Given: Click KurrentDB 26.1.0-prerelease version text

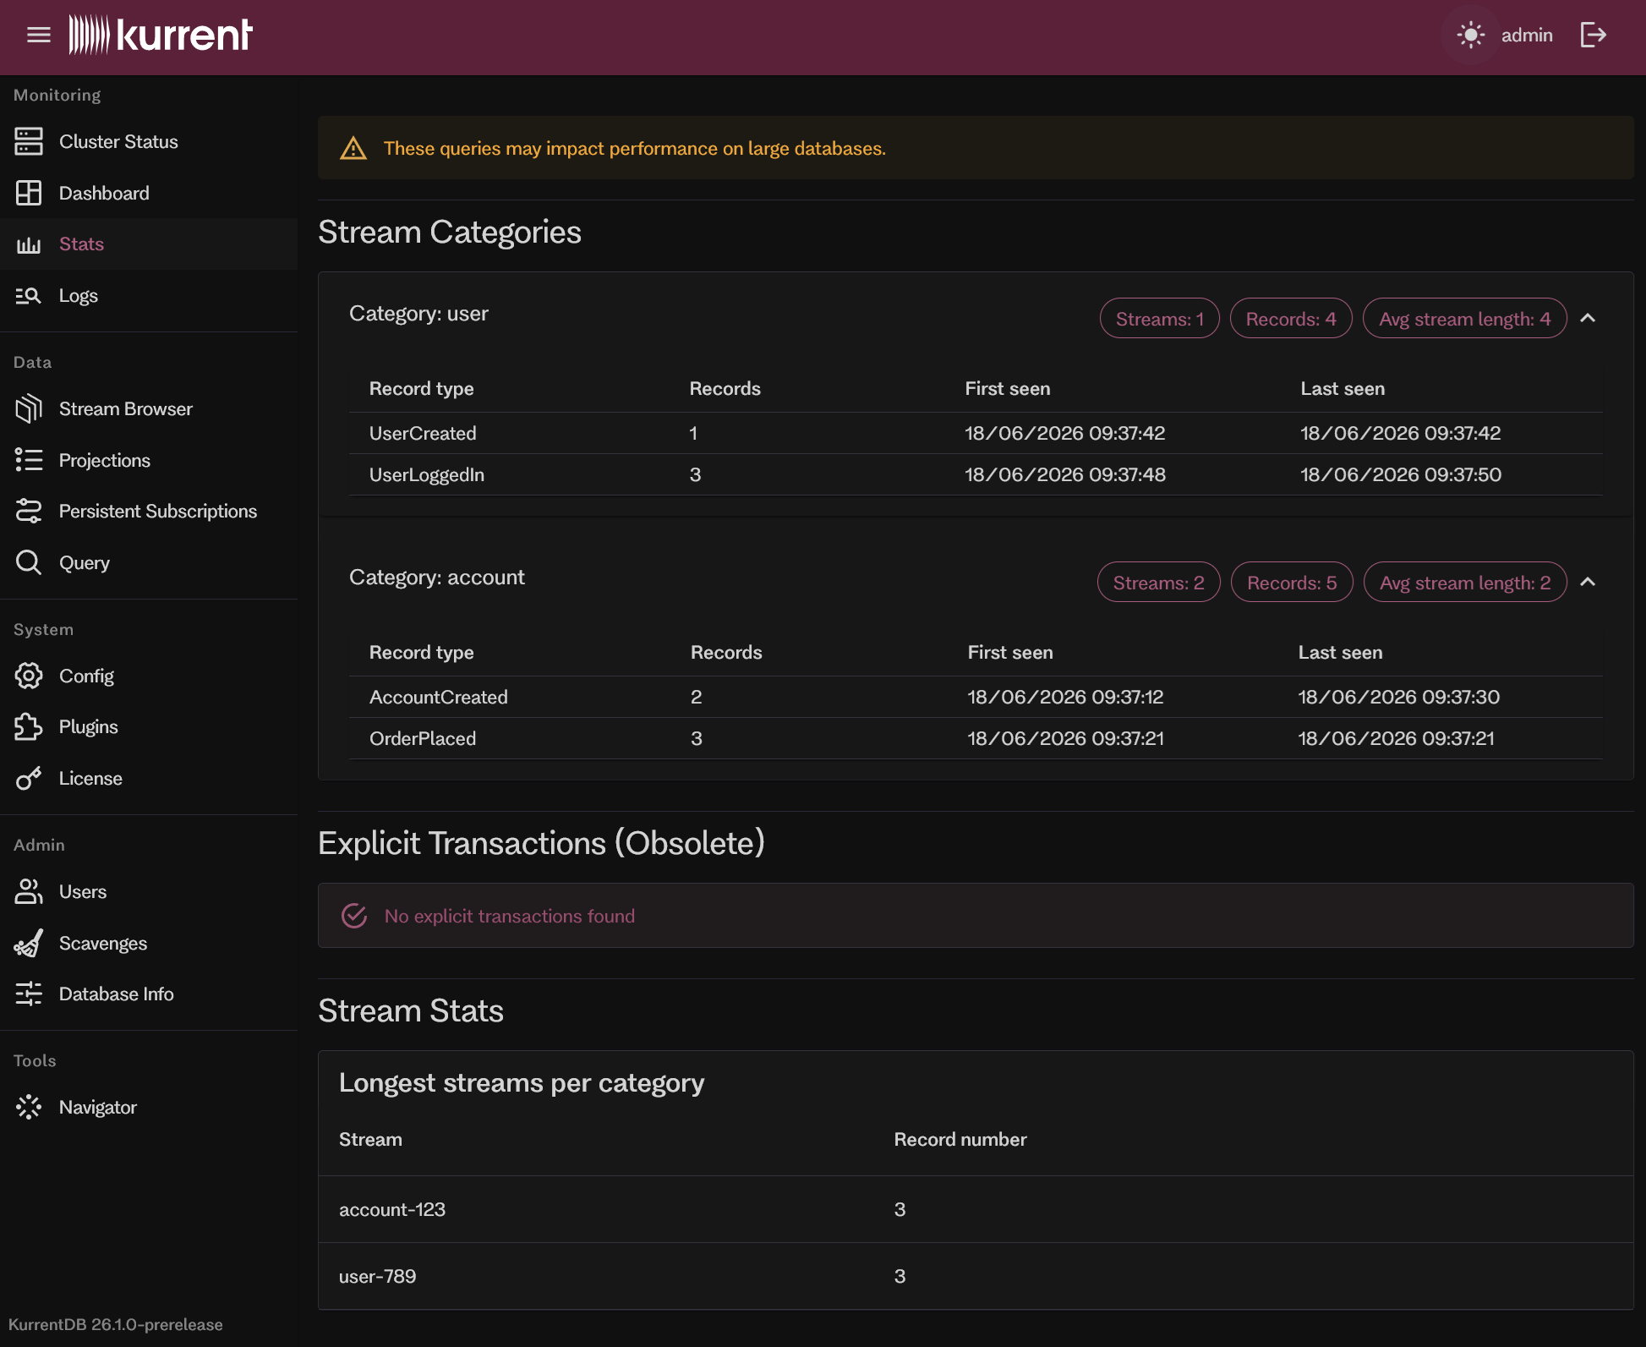Looking at the screenshot, I should click(x=116, y=1324).
